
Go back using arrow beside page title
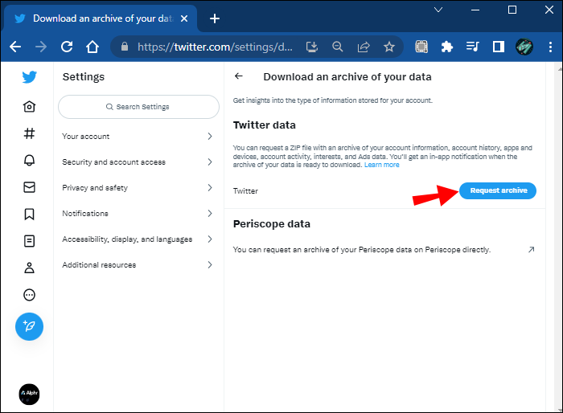238,77
